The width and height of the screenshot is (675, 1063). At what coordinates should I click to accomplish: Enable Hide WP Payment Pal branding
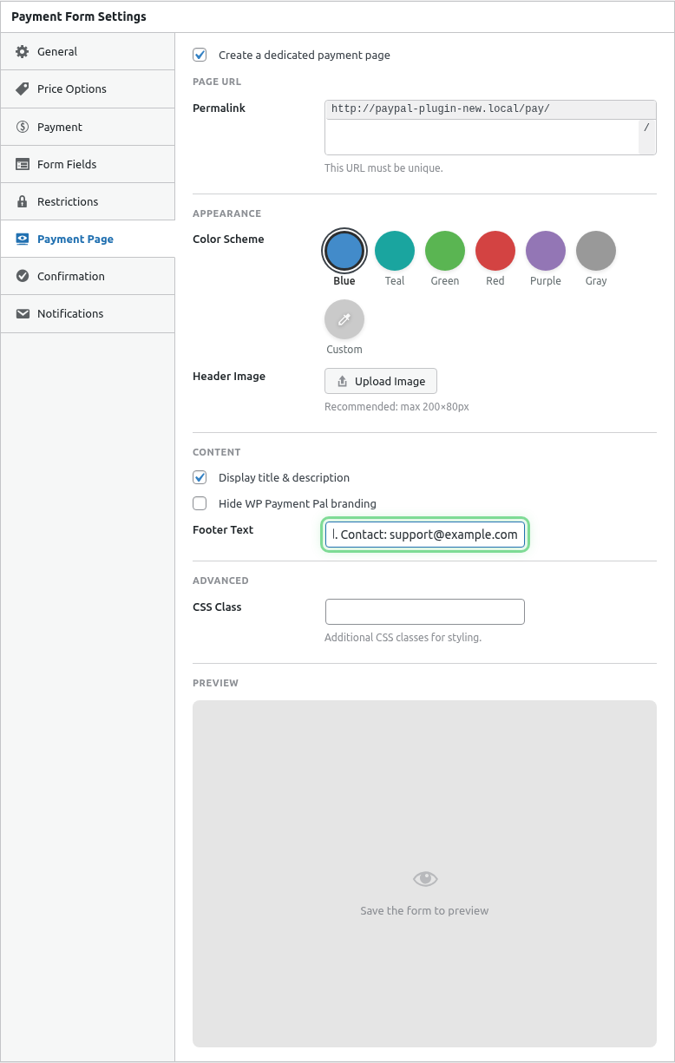[200, 503]
